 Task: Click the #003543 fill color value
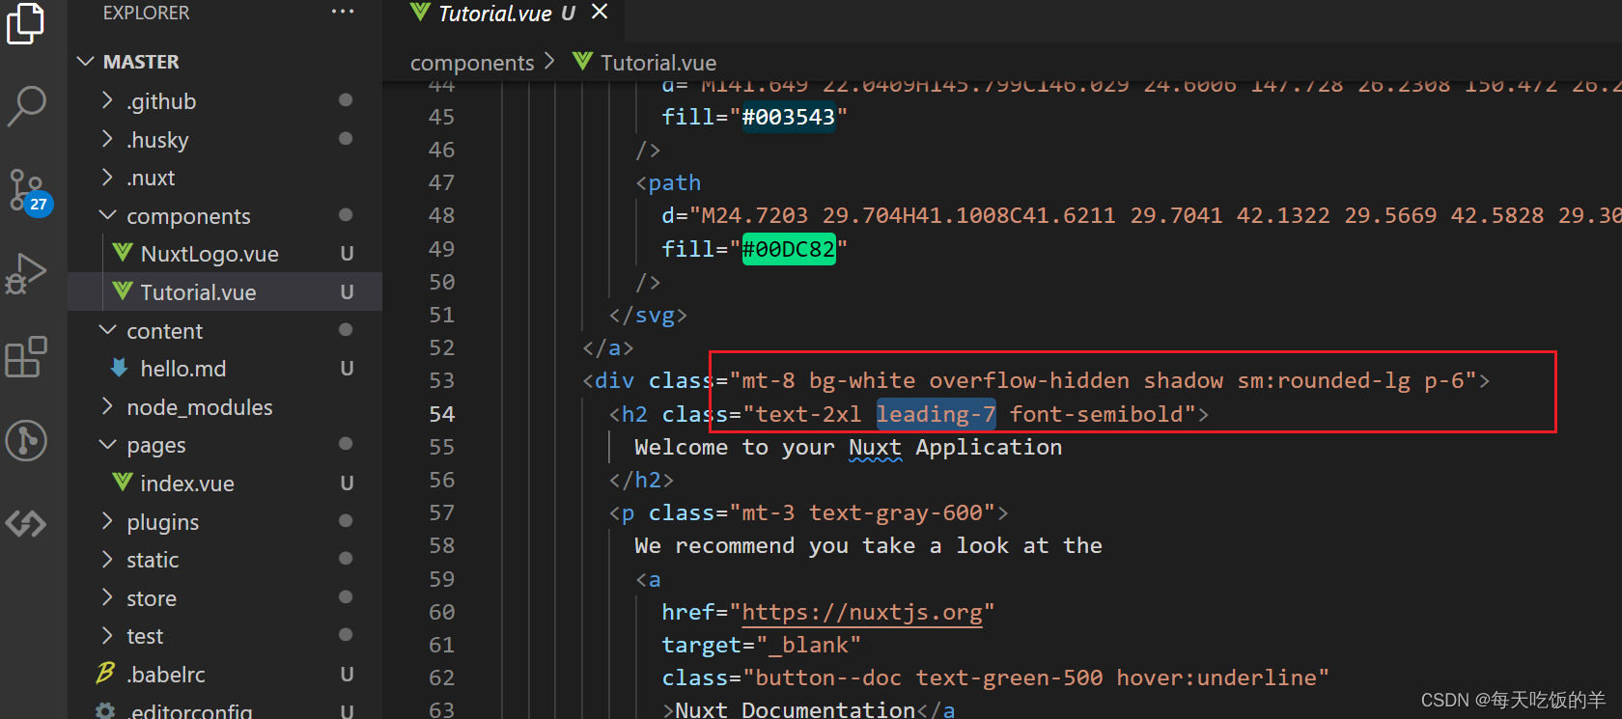788,117
